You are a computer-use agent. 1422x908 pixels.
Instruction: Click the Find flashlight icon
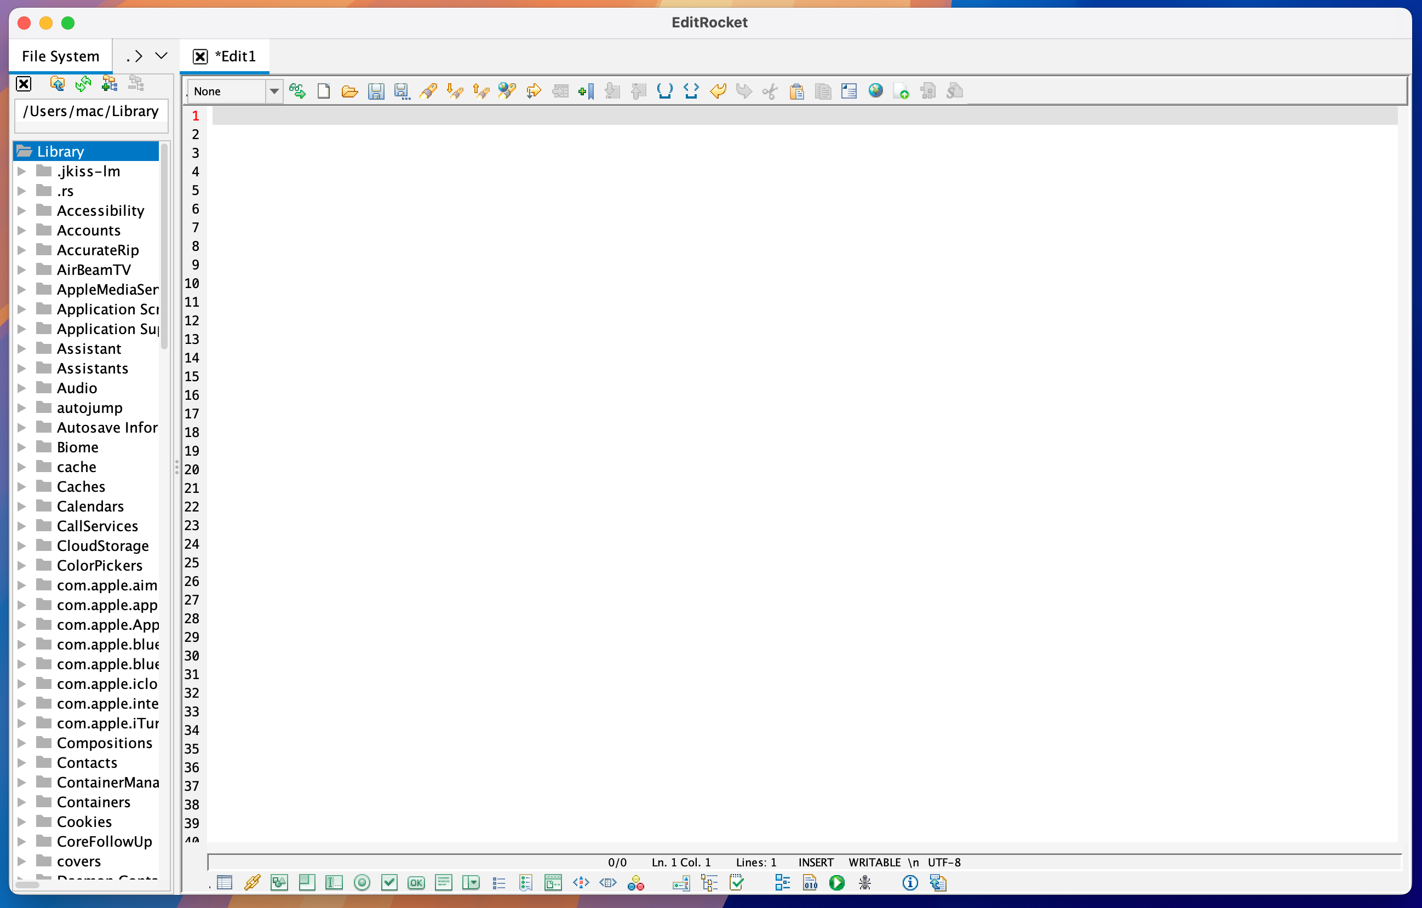coord(429,91)
